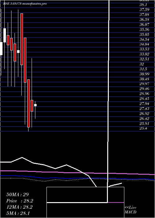Click the 29.46 price axis label

point(144,89)
